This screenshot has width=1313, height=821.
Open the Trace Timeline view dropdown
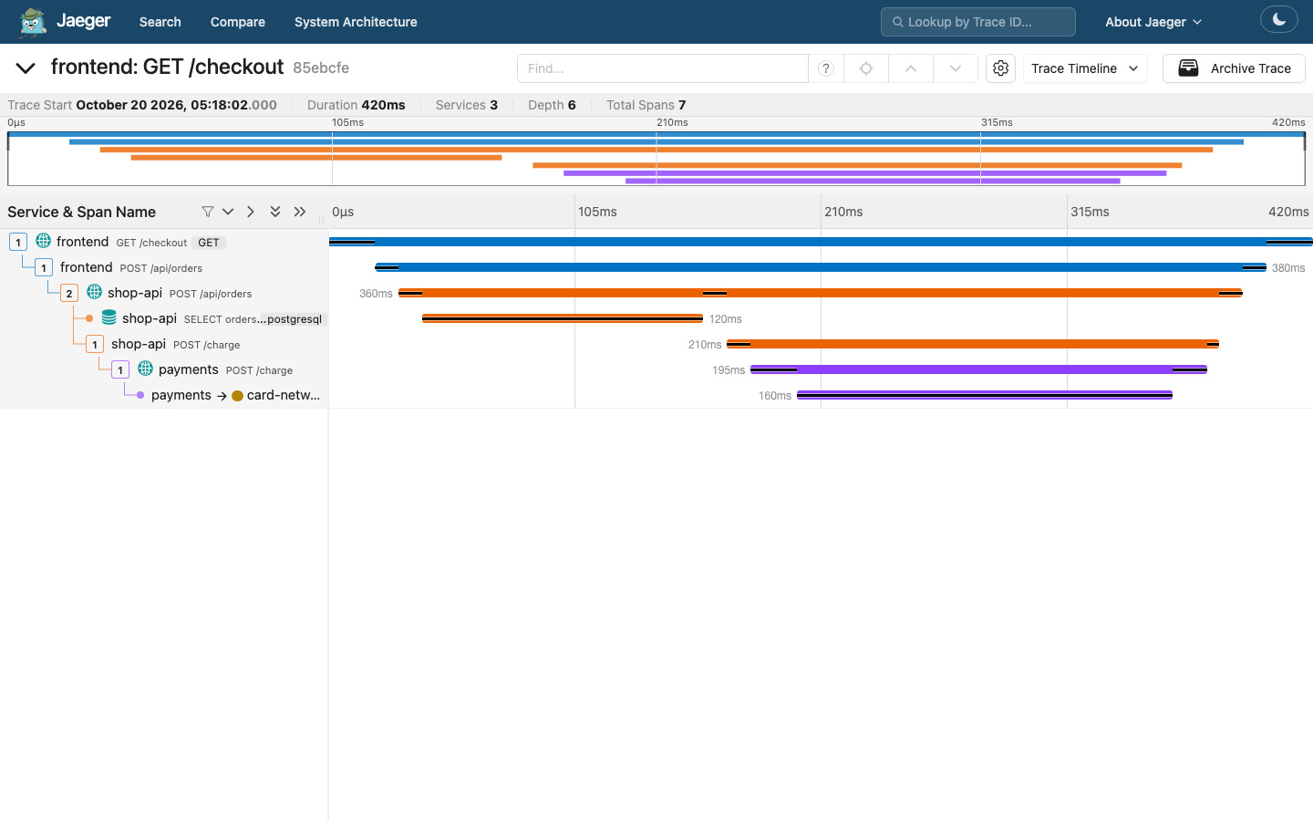coord(1085,68)
